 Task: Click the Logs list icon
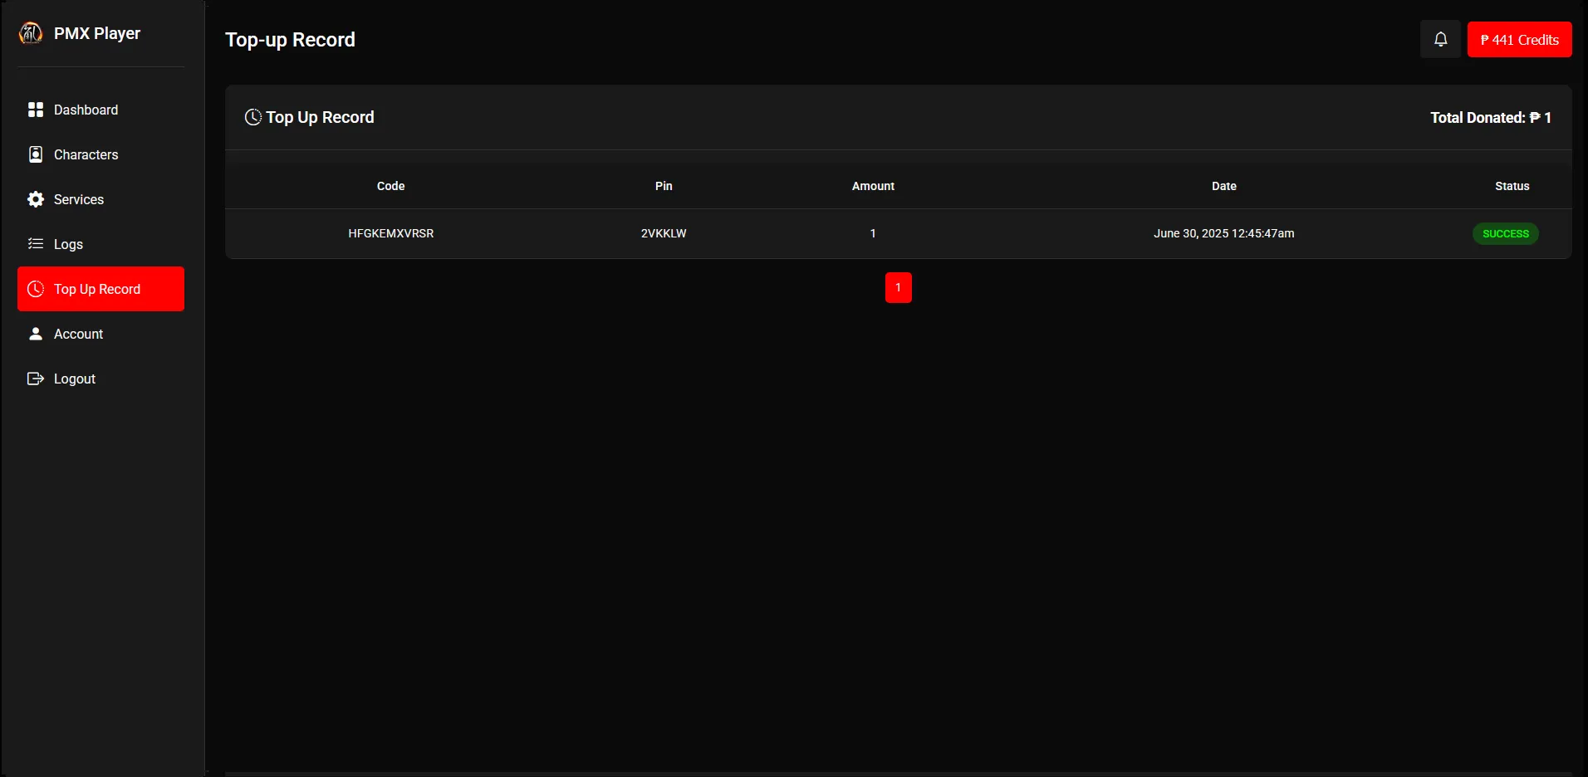[x=36, y=244]
